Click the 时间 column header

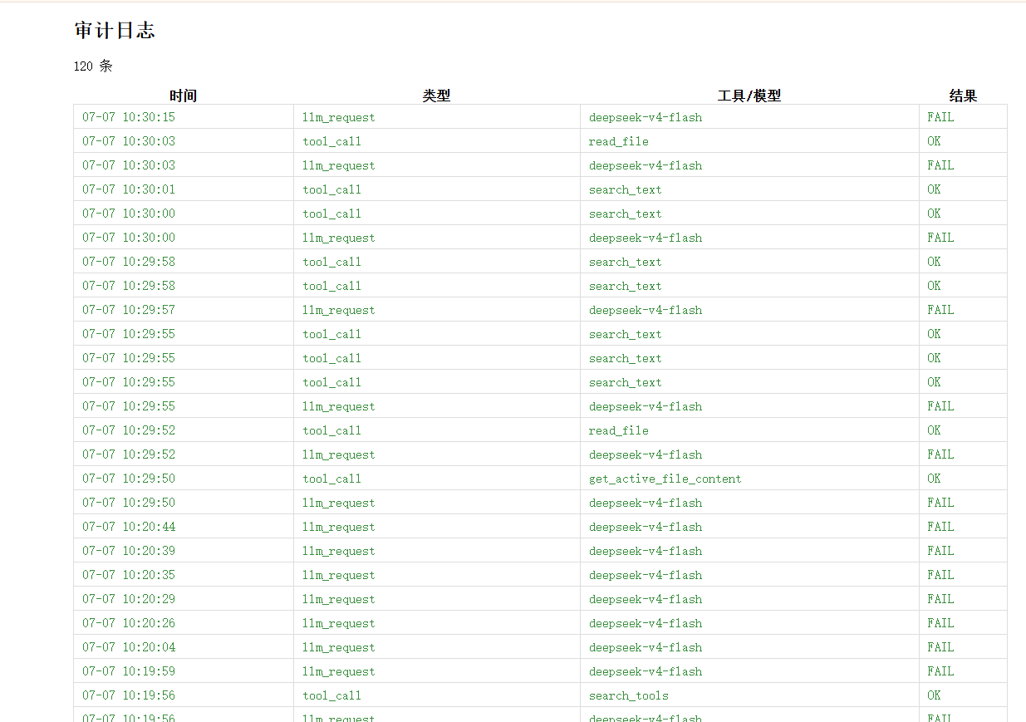pyautogui.click(x=183, y=96)
